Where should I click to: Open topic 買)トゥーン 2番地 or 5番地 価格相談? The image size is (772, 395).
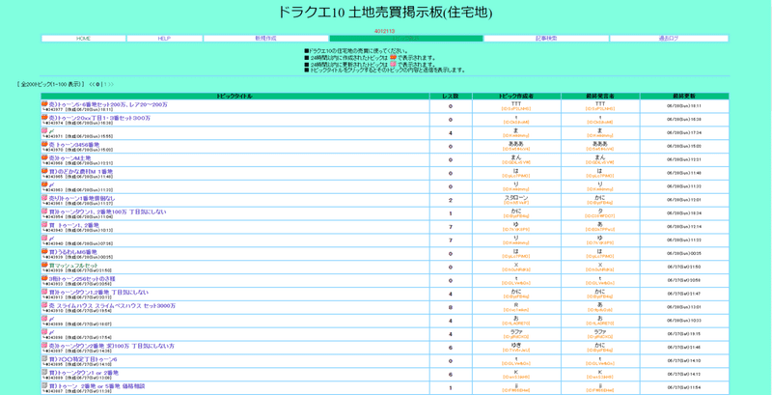[96, 385]
